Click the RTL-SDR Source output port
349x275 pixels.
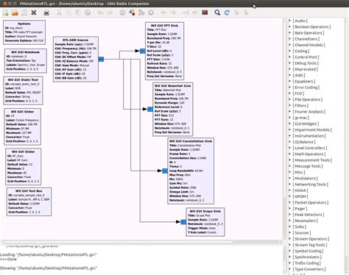tap(101, 59)
